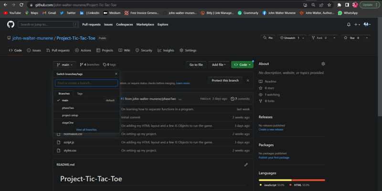This screenshot has height=191, width=382.
Task: Open the Maps bookmark
Action: [32, 13]
